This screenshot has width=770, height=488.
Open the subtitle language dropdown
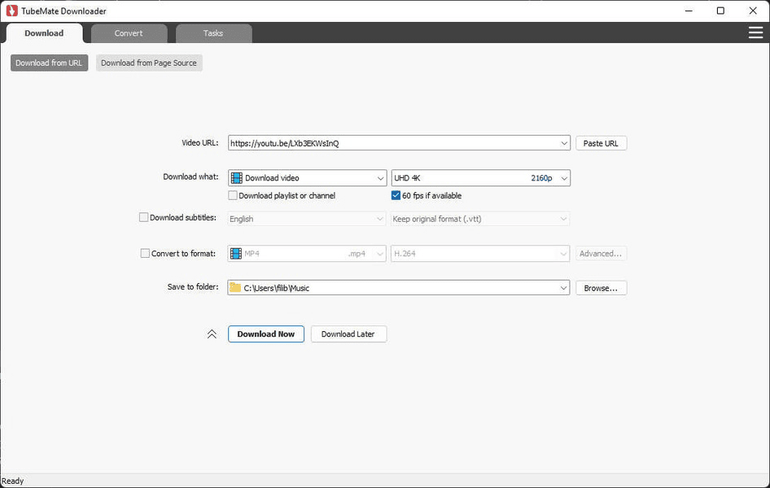pos(379,218)
